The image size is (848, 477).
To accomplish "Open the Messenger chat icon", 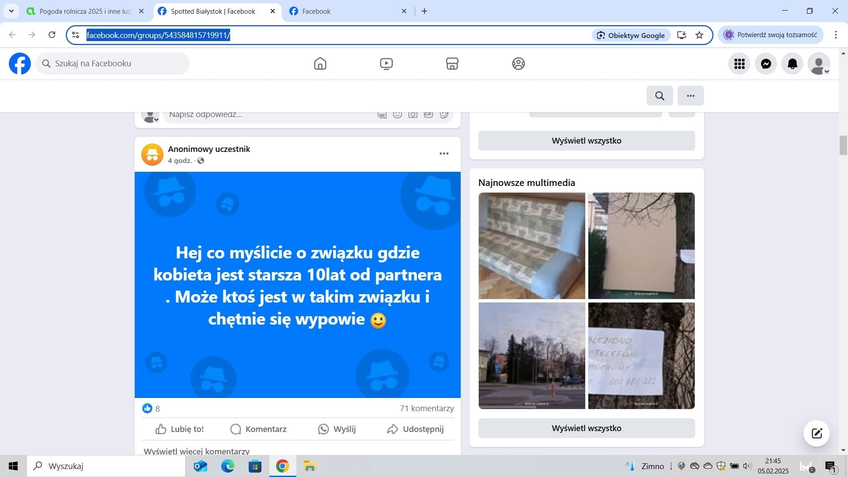I will (x=766, y=64).
